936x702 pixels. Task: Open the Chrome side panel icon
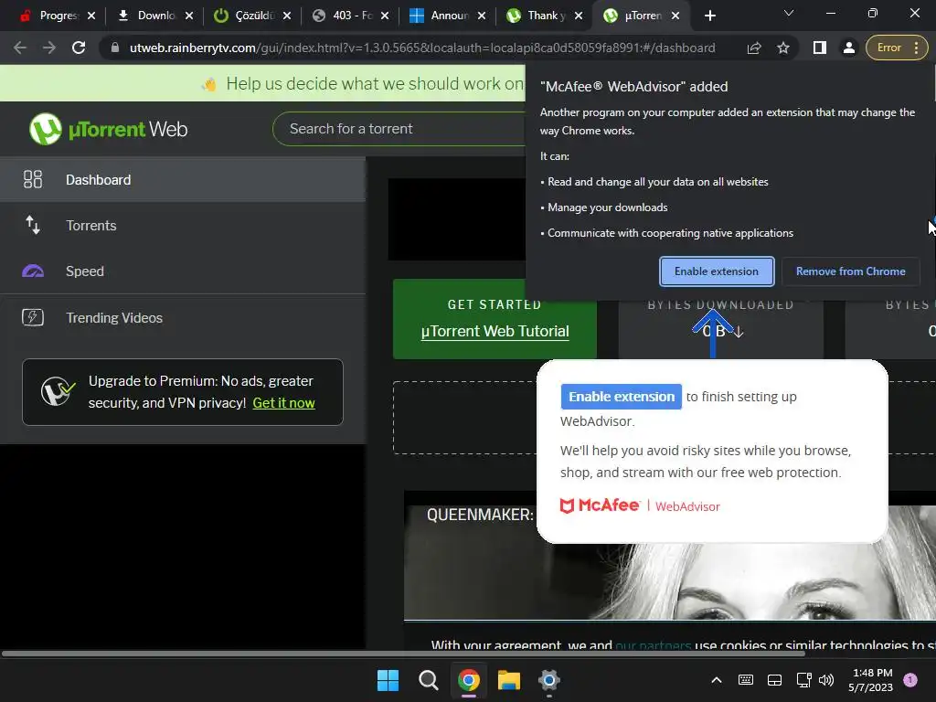click(820, 48)
